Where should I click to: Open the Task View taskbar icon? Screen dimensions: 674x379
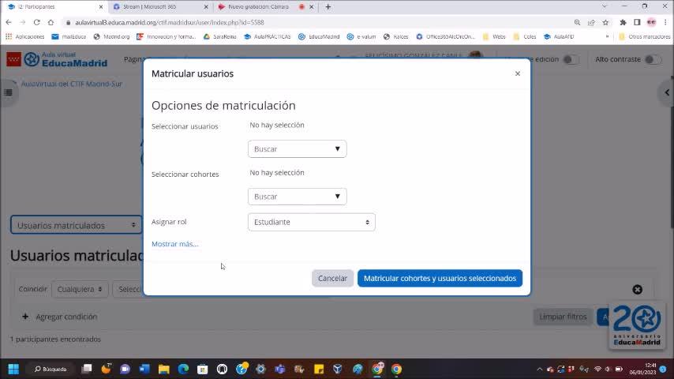click(87, 369)
